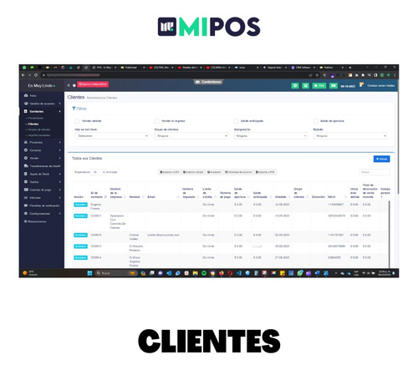Screen dimensions: 418x370
Task: Open the Estado dropdown
Action: click(350, 136)
